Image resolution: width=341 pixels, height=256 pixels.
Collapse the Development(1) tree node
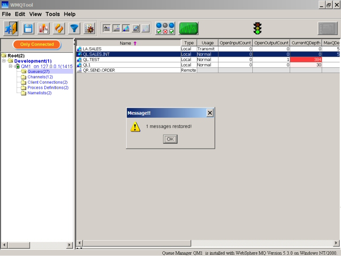pyautogui.click(x=4, y=61)
